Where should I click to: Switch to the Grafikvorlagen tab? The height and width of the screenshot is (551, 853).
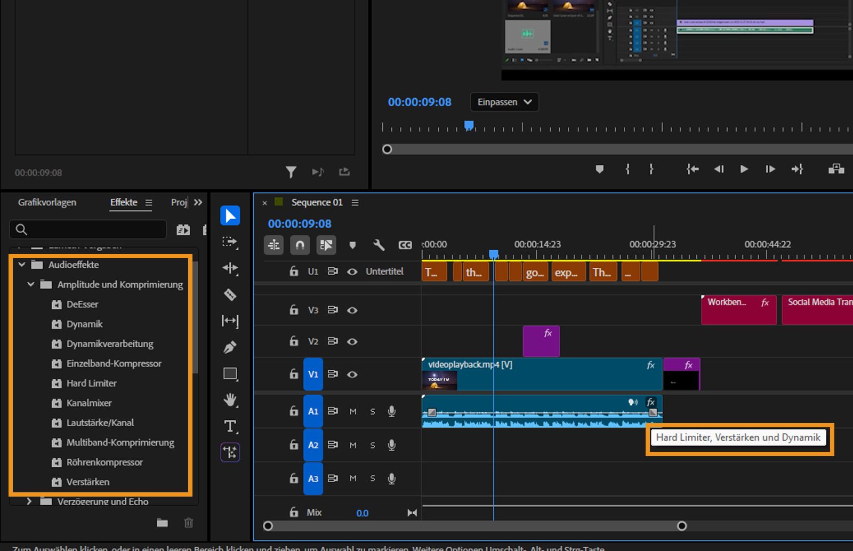(47, 202)
